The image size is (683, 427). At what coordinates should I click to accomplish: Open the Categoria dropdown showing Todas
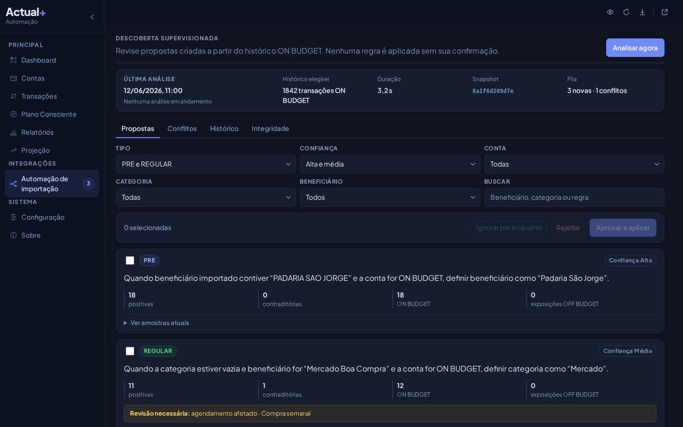[x=206, y=197]
